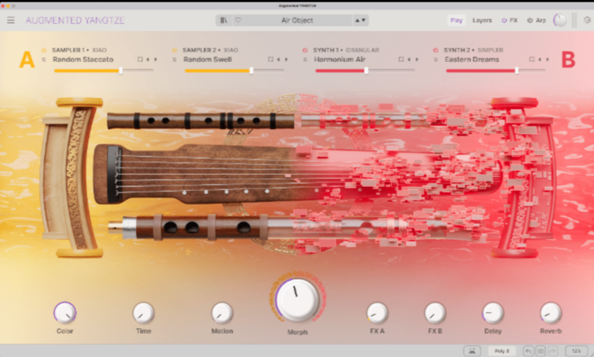594x357 pixels.
Task: Click the Augmented Yangtze title logo
Action: coord(75,20)
